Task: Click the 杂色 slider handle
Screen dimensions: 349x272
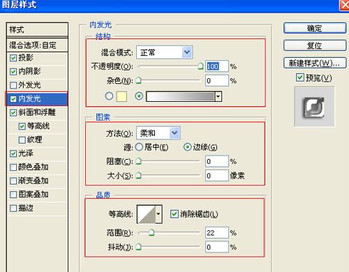Action: (x=138, y=80)
